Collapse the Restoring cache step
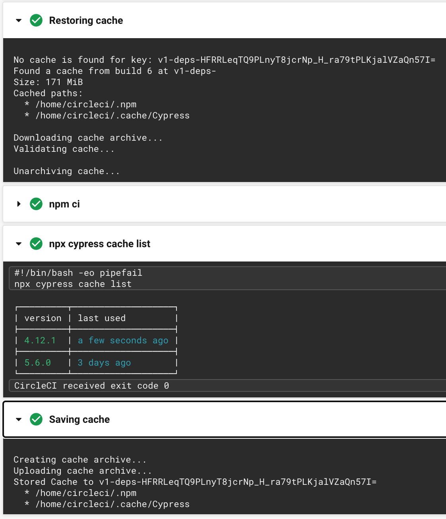 tap(19, 21)
